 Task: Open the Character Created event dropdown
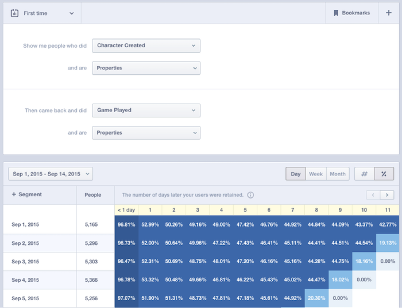(x=146, y=45)
